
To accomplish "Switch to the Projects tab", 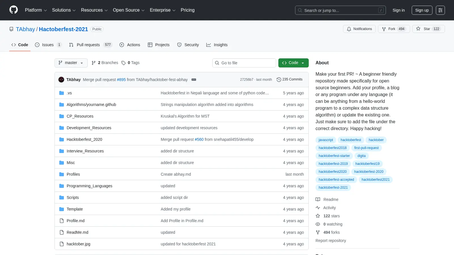I will [x=159, y=45].
